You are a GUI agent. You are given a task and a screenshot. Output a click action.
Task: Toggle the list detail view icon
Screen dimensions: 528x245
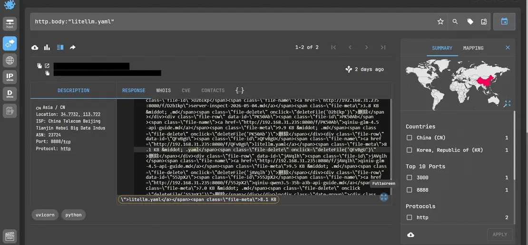pos(60,48)
